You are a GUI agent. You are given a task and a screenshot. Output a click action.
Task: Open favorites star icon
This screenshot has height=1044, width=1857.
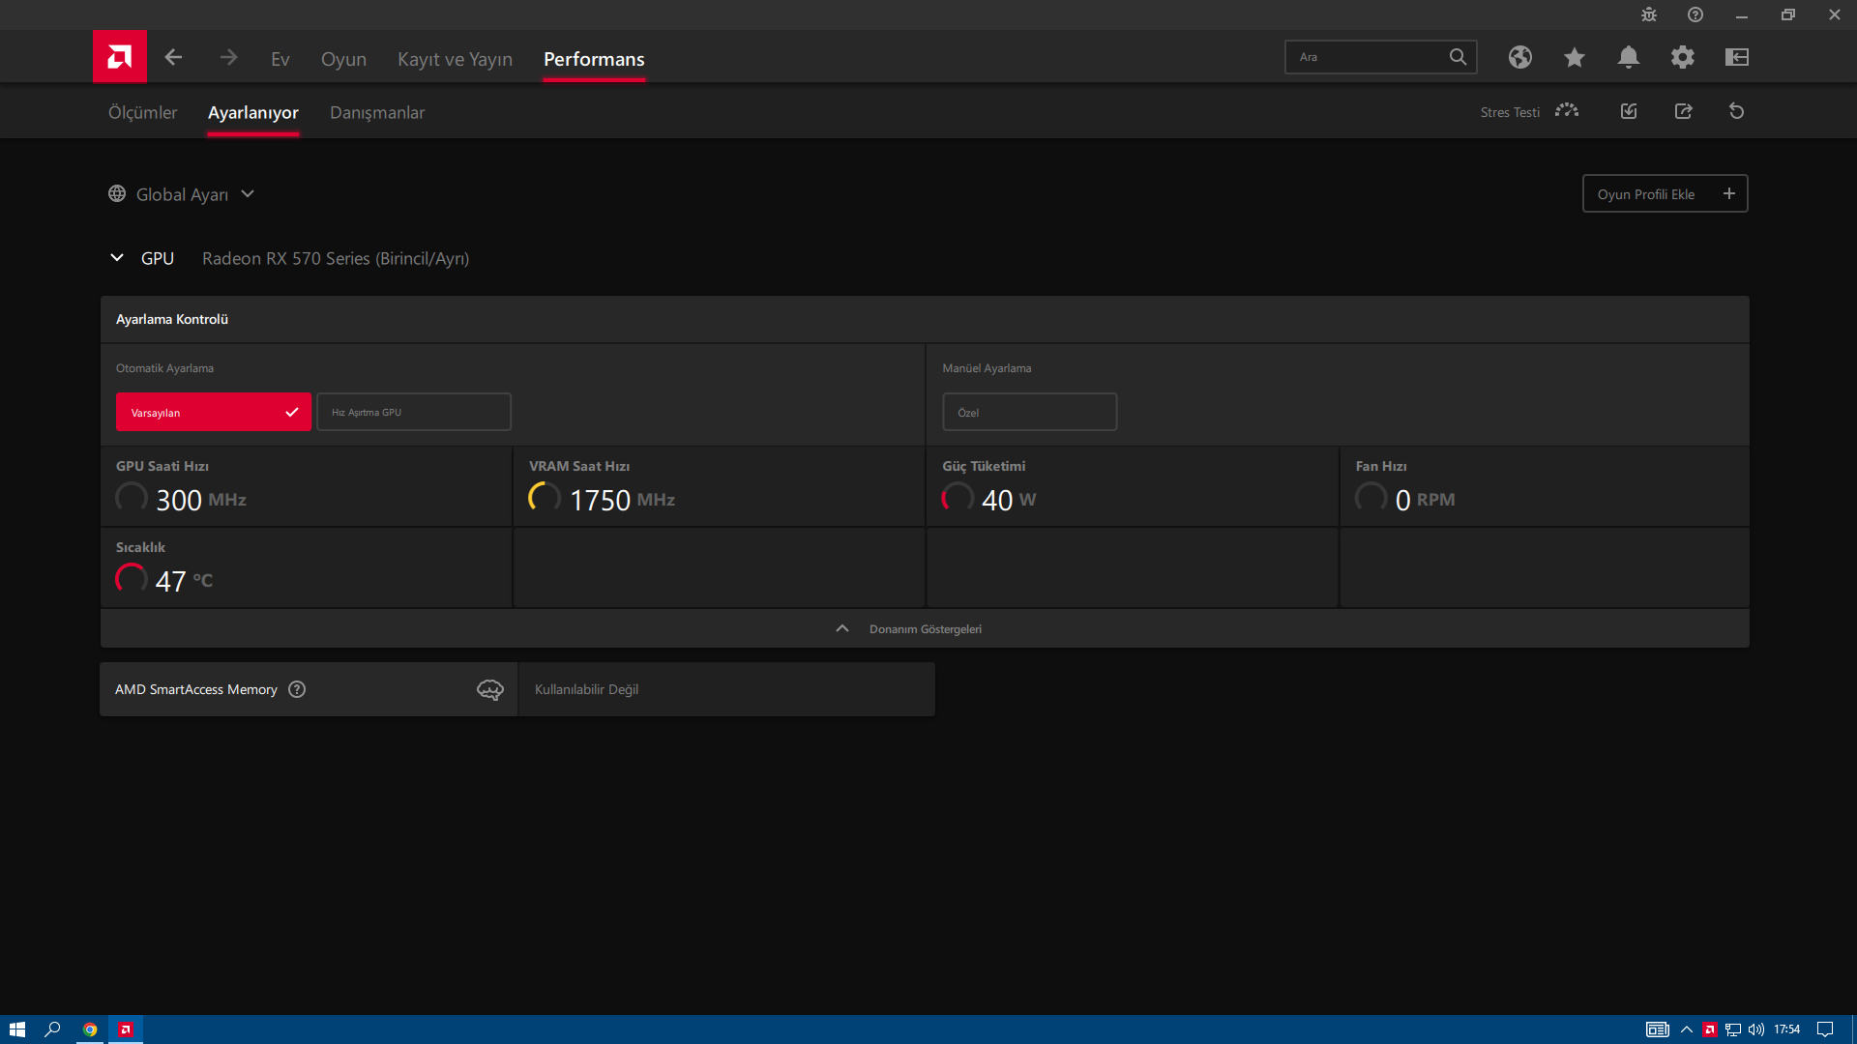pos(1574,58)
